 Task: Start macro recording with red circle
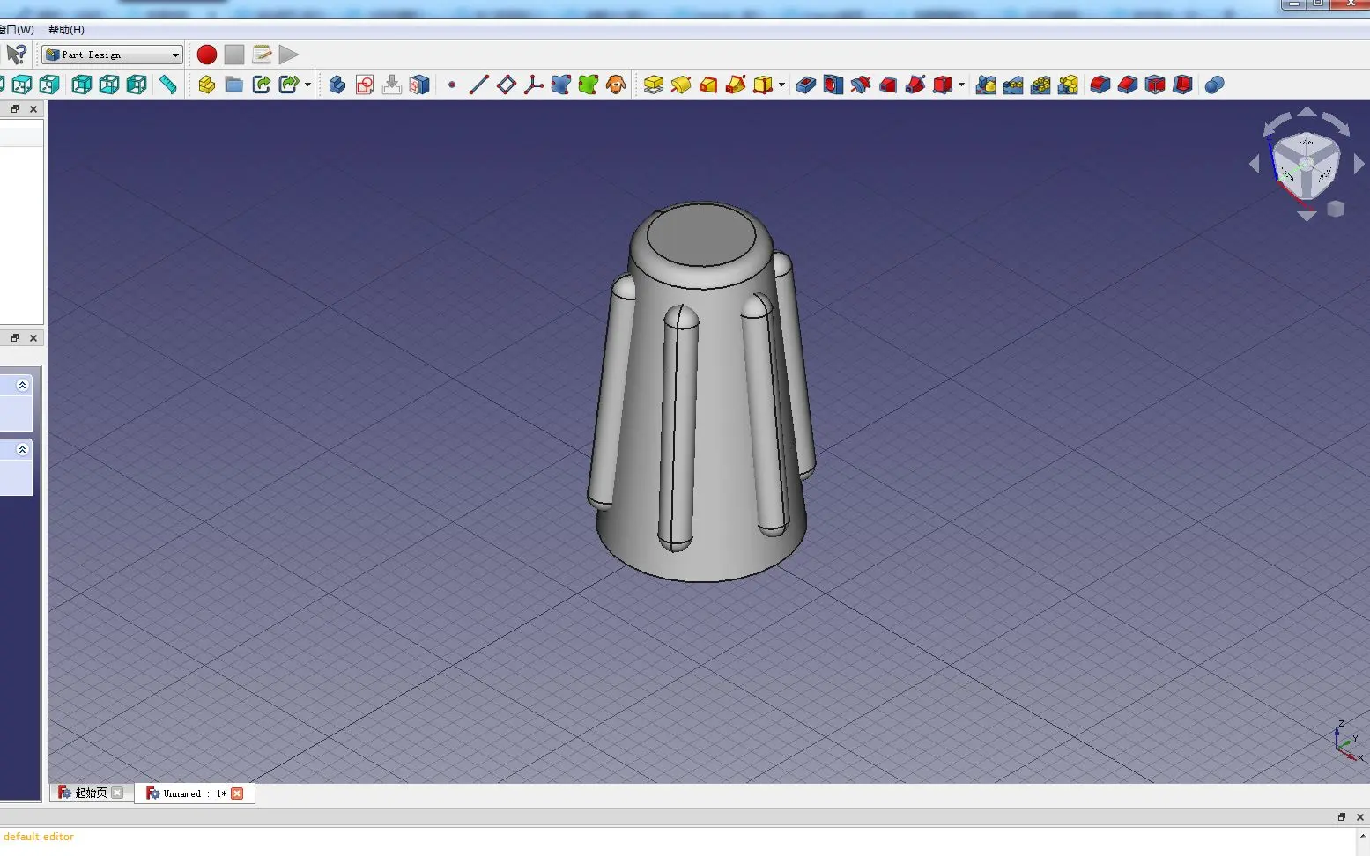[207, 55]
